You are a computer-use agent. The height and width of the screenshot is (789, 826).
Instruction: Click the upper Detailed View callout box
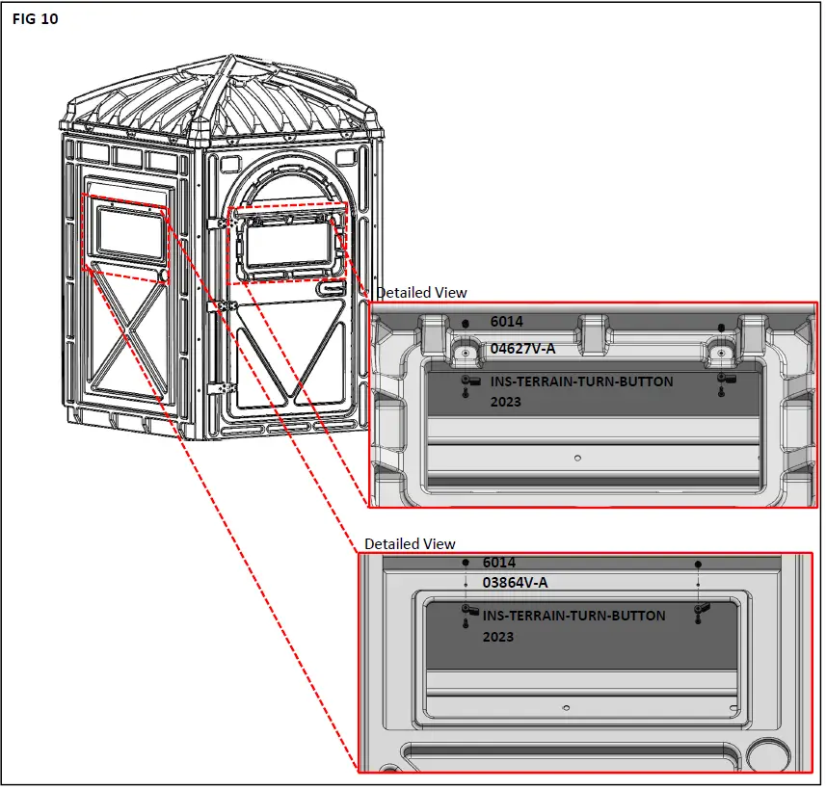coord(593,405)
